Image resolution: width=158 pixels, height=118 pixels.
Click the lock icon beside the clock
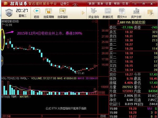click(9, 13)
